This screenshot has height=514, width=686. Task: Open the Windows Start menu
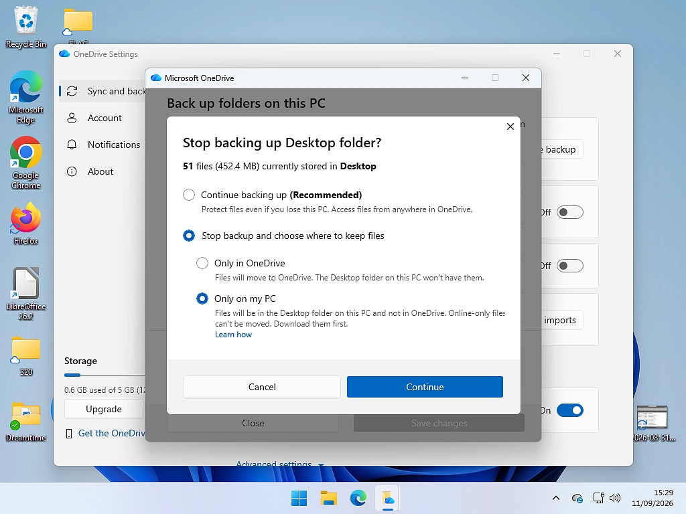[299, 498]
